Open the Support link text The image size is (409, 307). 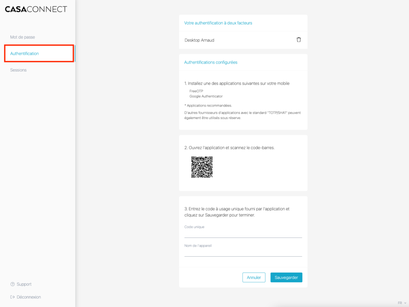(x=24, y=284)
